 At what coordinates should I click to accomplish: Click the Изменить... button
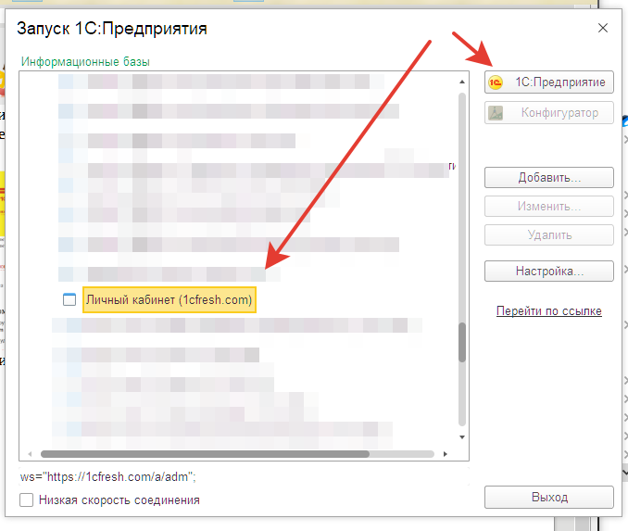pyautogui.click(x=548, y=206)
